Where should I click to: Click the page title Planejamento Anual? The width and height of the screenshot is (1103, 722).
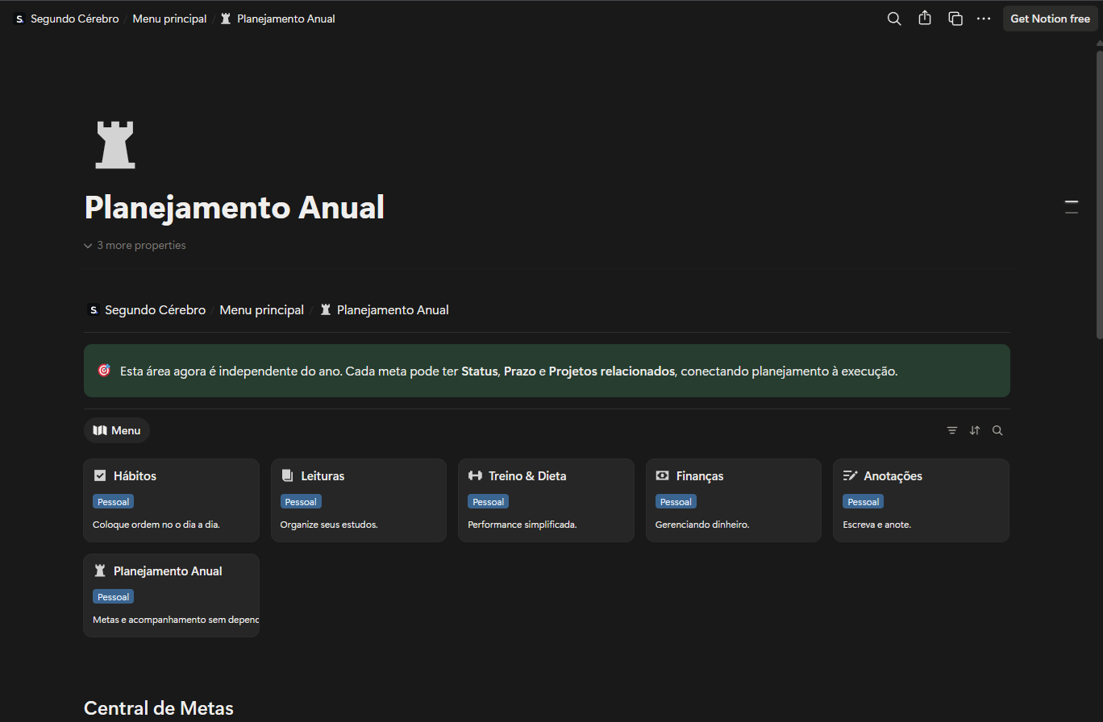click(x=235, y=207)
